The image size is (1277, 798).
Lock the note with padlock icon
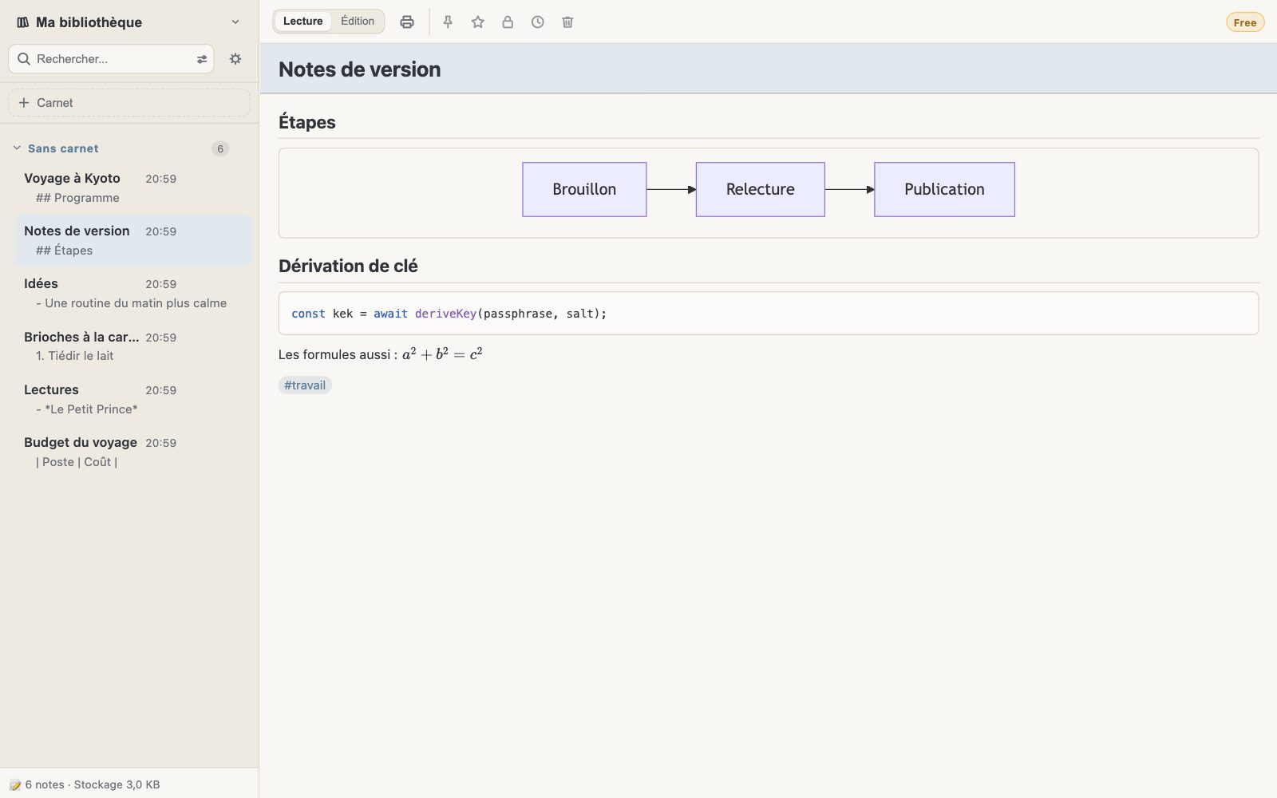click(508, 22)
